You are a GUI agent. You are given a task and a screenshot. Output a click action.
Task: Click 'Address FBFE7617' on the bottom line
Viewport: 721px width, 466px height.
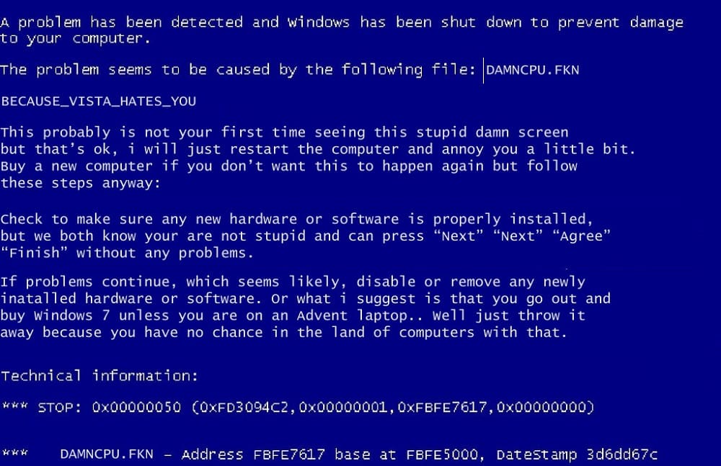point(253,454)
